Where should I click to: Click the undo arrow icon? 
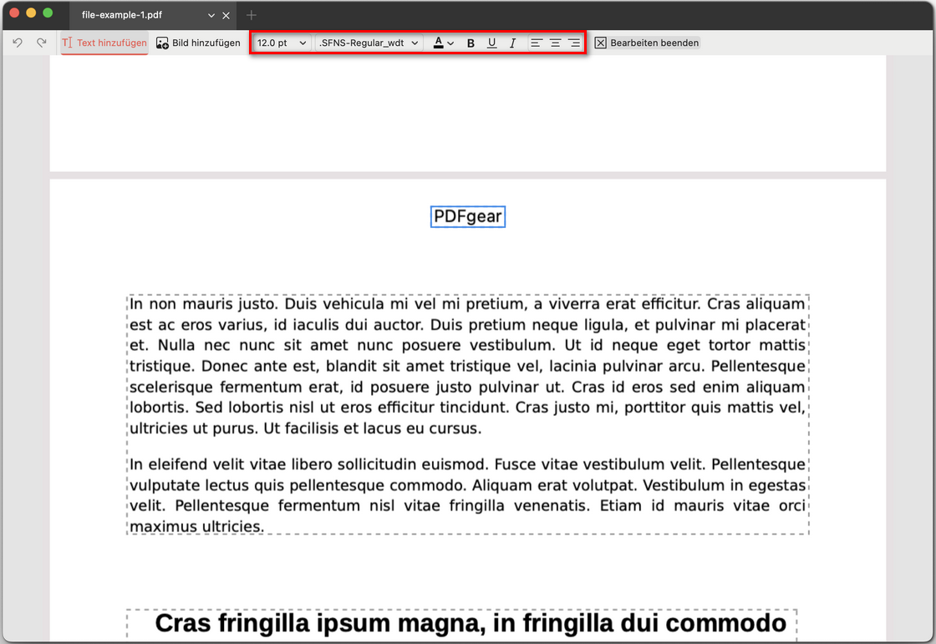pos(18,43)
